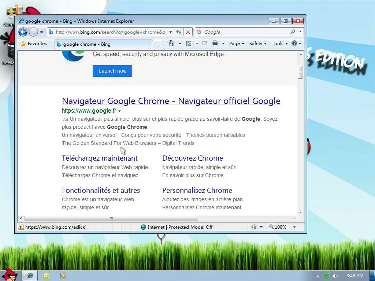Open the Favorites star button
The image size is (375, 281).
34,44
